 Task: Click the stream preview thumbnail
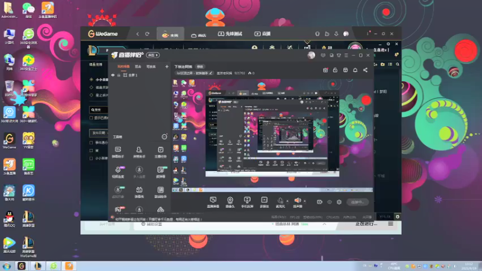point(272,135)
